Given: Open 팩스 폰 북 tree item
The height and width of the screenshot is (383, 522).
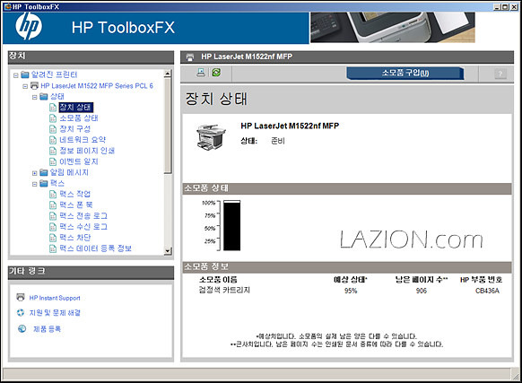Looking at the screenshot, I should (76, 205).
